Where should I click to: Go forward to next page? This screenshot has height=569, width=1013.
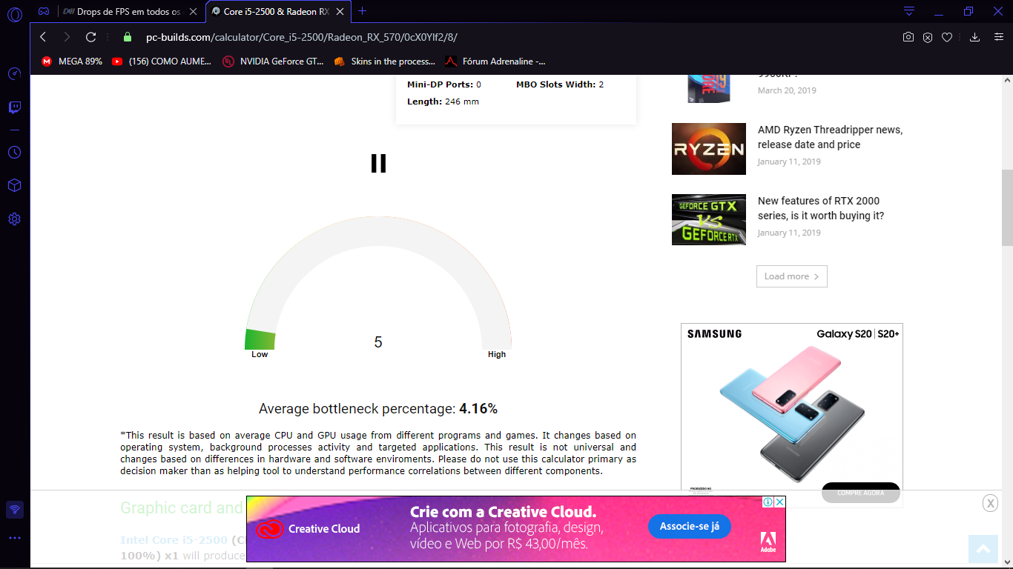point(67,37)
